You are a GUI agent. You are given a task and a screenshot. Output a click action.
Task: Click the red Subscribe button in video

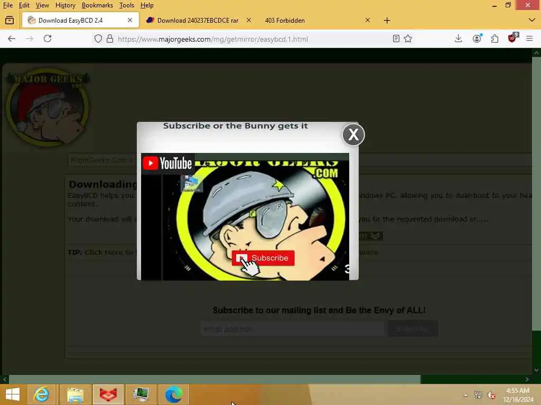click(263, 258)
